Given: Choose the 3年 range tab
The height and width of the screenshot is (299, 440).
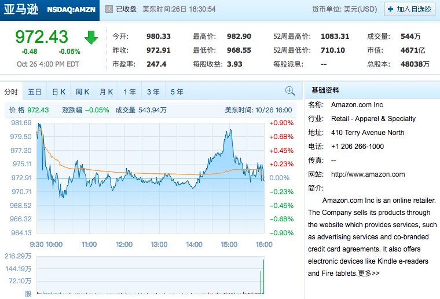Looking at the screenshot, I should (x=153, y=92).
